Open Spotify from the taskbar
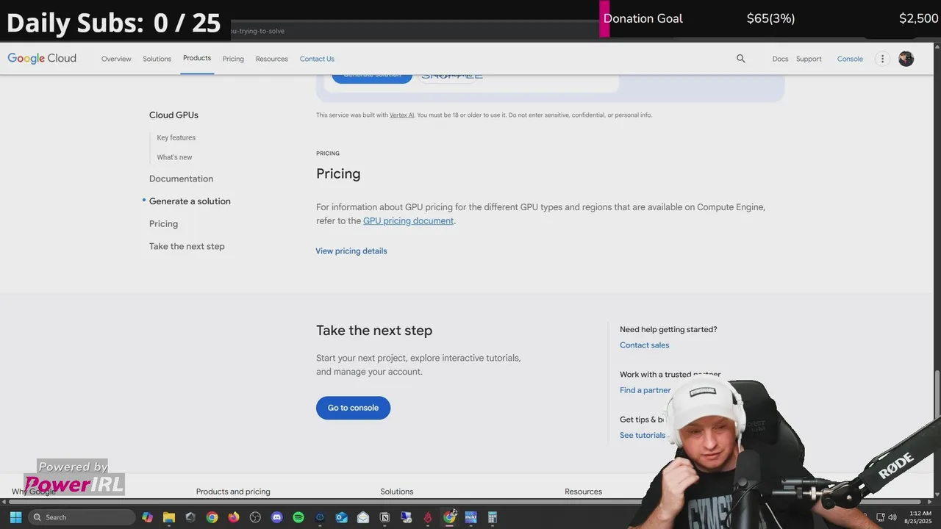 (298, 517)
